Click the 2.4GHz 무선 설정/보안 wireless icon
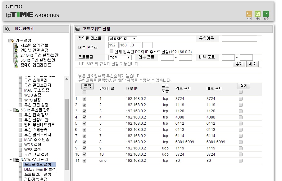Viewport: 282px width, 181px height. 16,56
